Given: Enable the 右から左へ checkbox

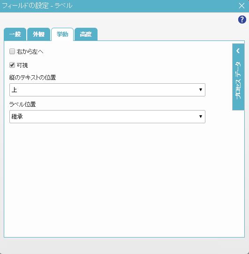Looking at the screenshot, I should pyautogui.click(x=12, y=52).
